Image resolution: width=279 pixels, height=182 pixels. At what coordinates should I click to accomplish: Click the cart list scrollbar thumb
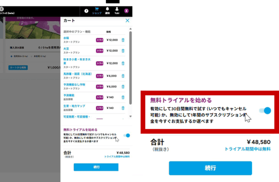tap(130, 67)
